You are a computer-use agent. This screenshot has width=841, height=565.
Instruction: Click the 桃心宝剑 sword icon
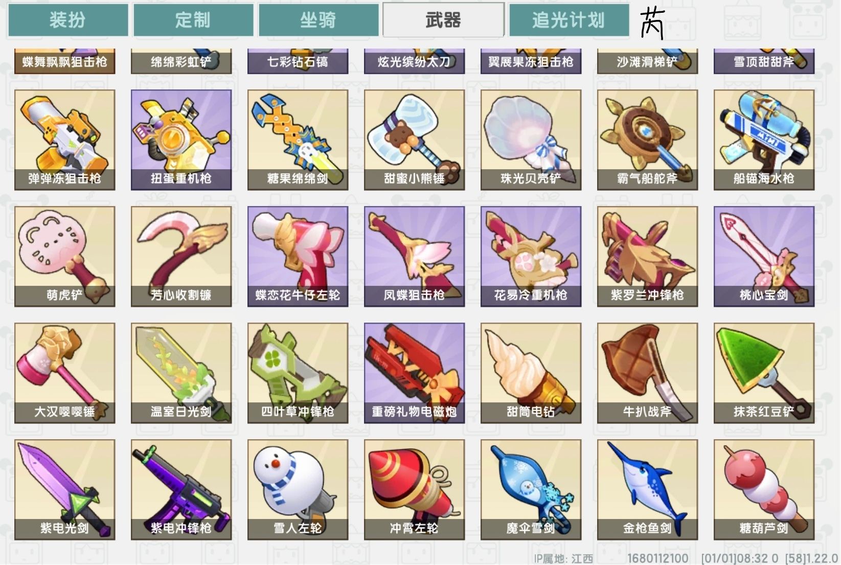[764, 257]
